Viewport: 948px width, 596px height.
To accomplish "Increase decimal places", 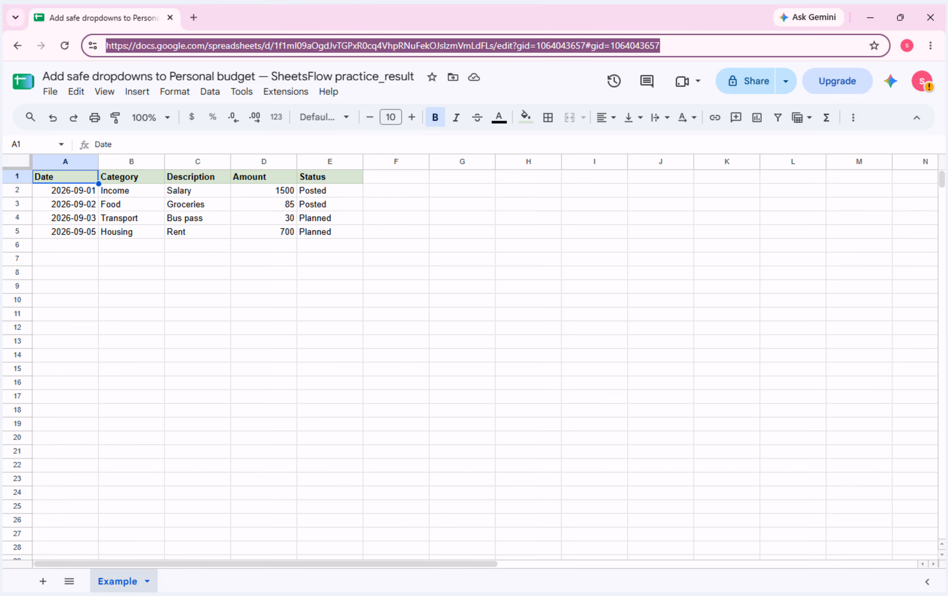I will [x=255, y=117].
